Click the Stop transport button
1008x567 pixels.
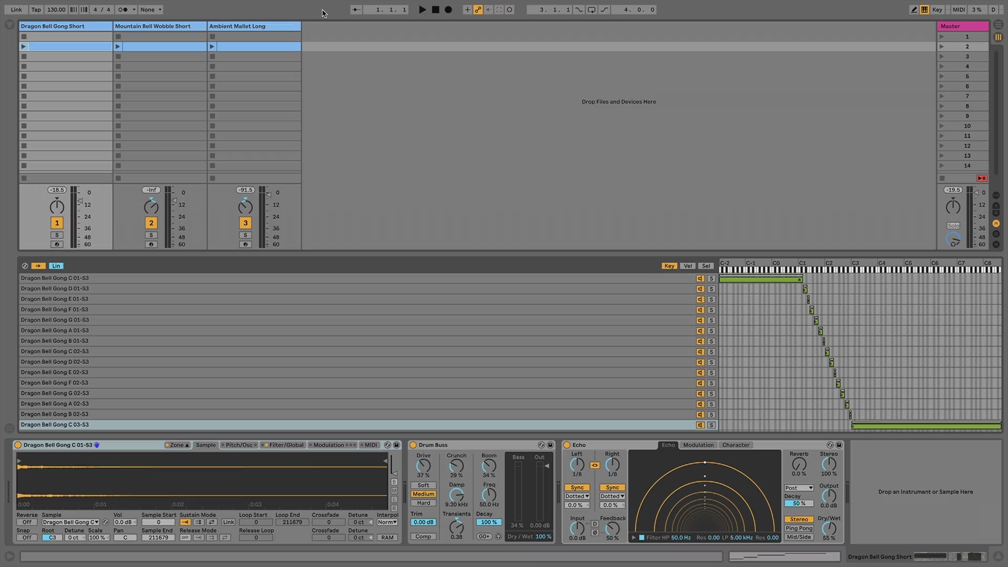[435, 9]
